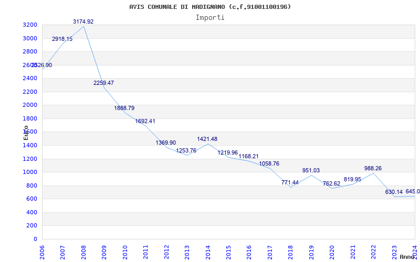Image resolution: width=420 pixels, height=262 pixels.
Task: Select the data label 3174.92
Action: click(83, 21)
